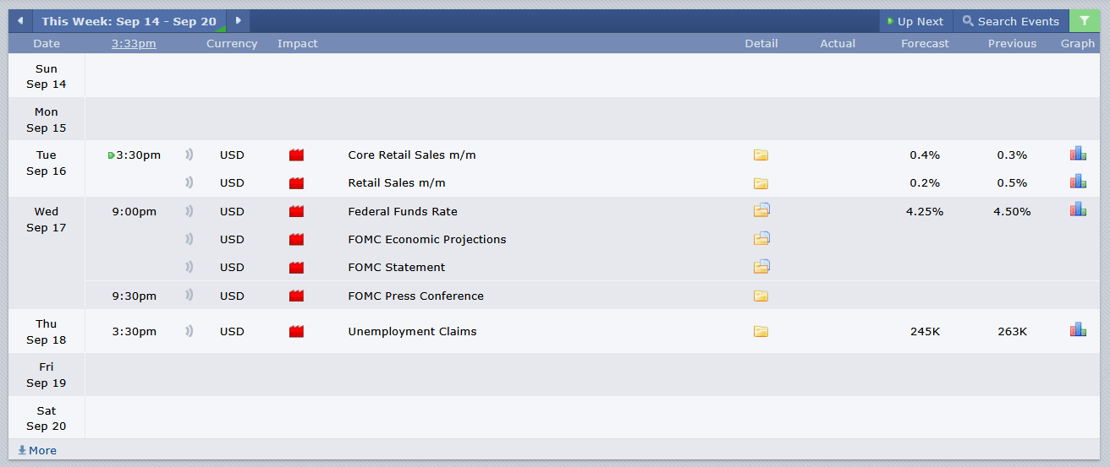
Task: Go to previous week with left arrow
Action: [20, 21]
